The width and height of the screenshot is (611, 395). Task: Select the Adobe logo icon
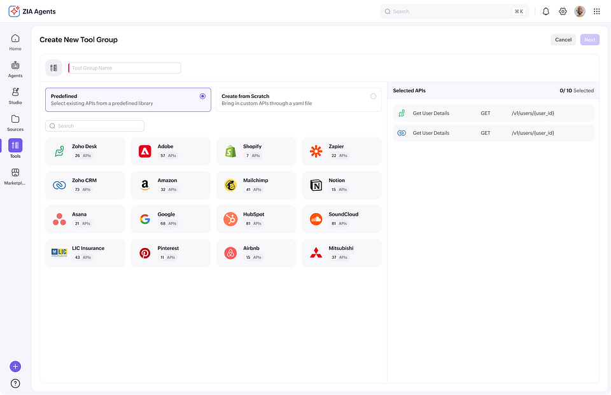(x=145, y=151)
